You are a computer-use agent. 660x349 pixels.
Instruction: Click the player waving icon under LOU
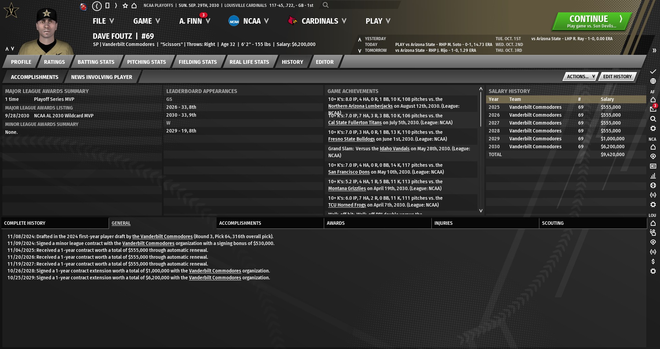[653, 233]
